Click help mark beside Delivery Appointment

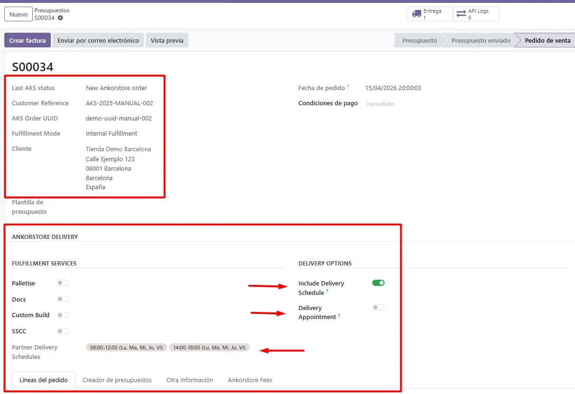coord(339,315)
